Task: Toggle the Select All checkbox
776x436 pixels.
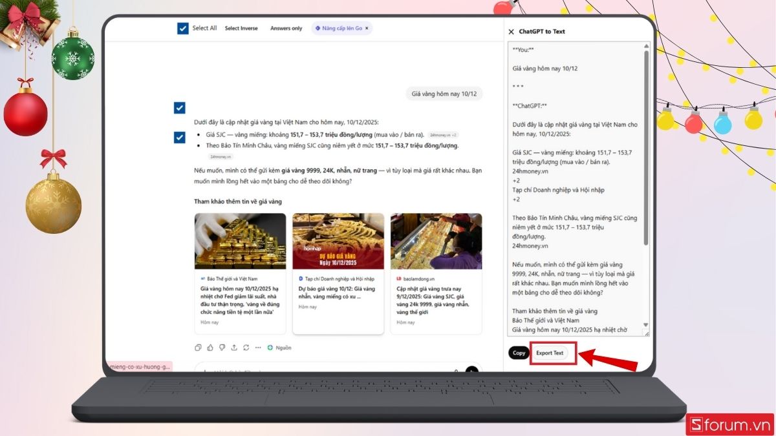Action: pyautogui.click(x=183, y=28)
